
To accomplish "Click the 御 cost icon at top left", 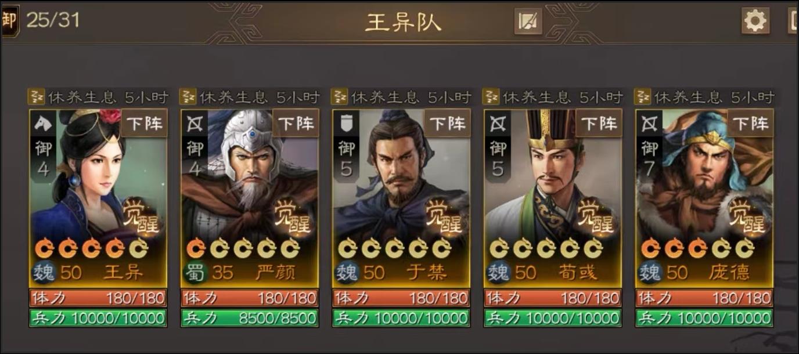I will [9, 20].
